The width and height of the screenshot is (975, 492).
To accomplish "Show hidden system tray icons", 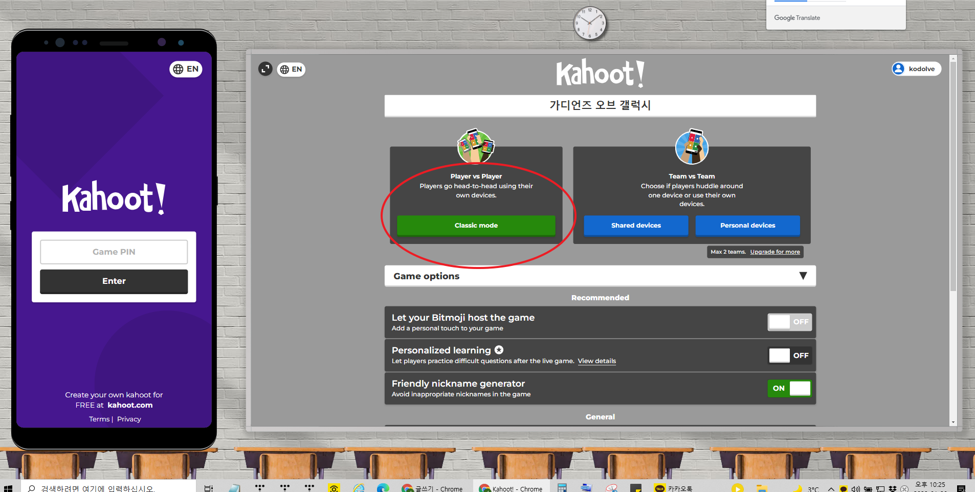I will (831, 489).
